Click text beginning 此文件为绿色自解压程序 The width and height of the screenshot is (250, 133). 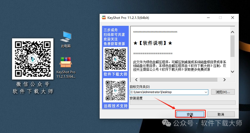coord(180,66)
